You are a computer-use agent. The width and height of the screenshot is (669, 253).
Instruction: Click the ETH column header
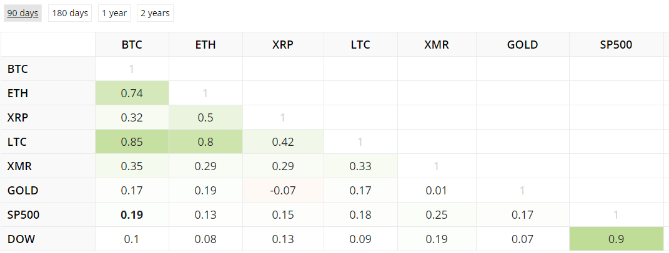[x=206, y=45]
